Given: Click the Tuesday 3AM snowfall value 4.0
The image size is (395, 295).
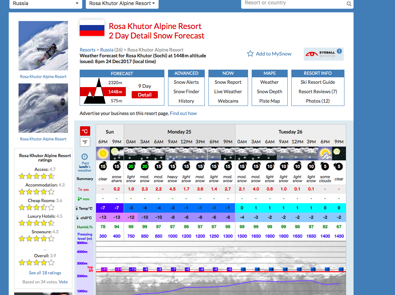Looking at the screenshot, I should coord(256,189).
